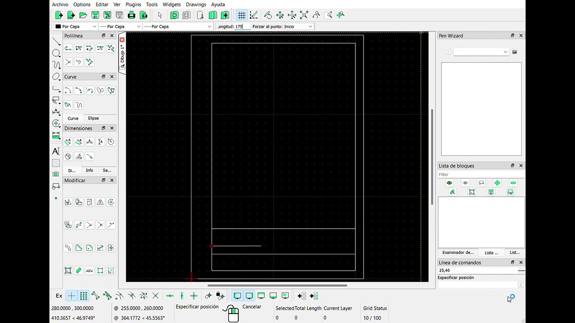Toggle grid visibility in the top toolbar
The image size is (575, 323).
(x=242, y=15)
